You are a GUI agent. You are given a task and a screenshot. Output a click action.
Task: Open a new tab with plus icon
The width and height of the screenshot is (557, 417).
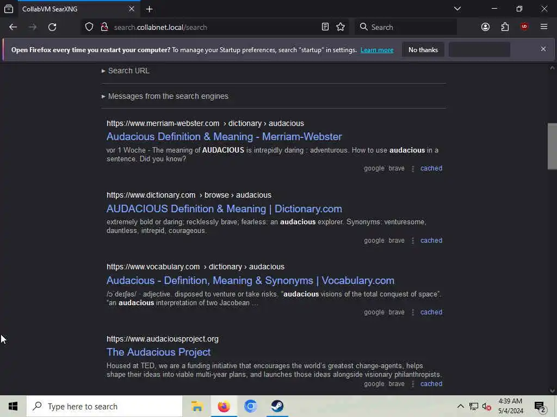click(x=149, y=9)
